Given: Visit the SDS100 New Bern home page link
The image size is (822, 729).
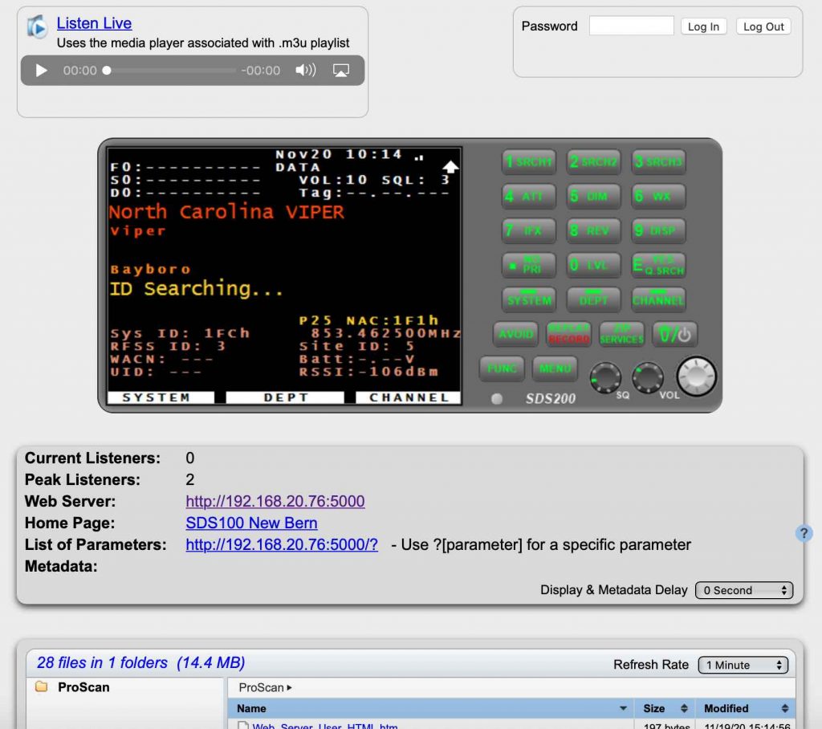Looking at the screenshot, I should 251,522.
